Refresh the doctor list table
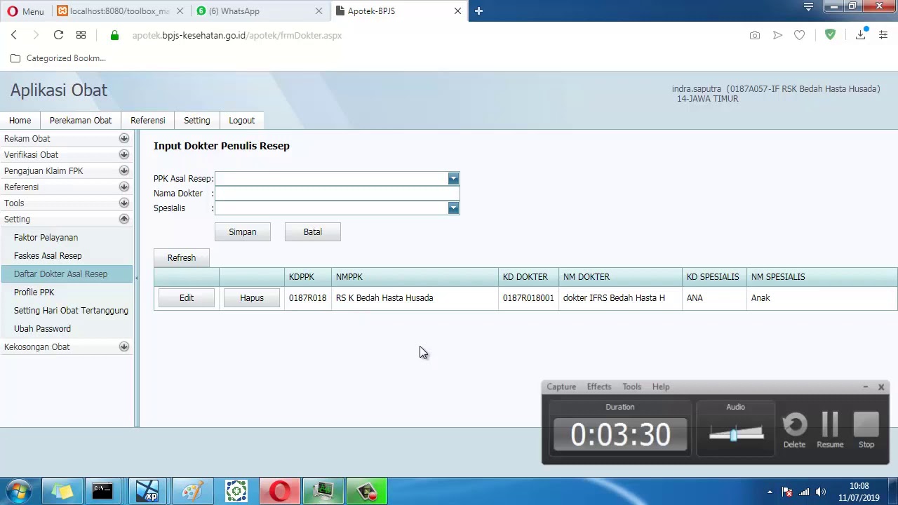Viewport: 898px width, 505px height. (x=182, y=258)
